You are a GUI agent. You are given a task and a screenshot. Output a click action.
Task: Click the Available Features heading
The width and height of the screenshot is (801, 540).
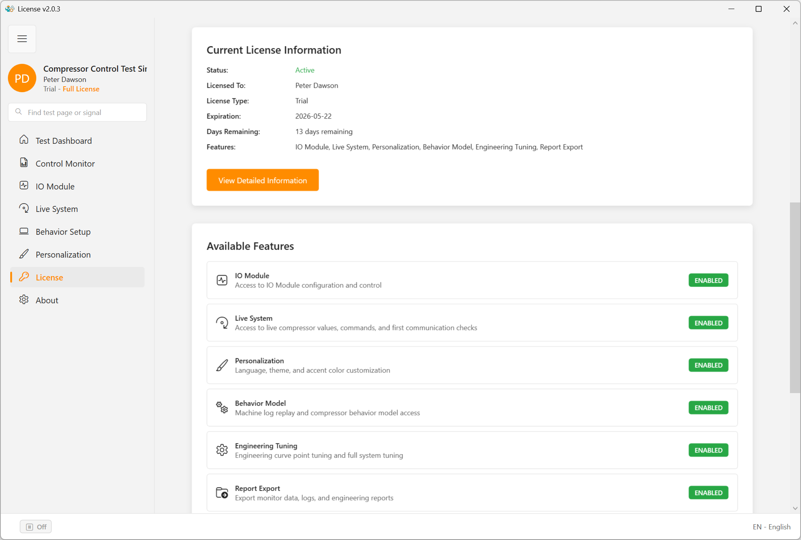click(x=250, y=246)
